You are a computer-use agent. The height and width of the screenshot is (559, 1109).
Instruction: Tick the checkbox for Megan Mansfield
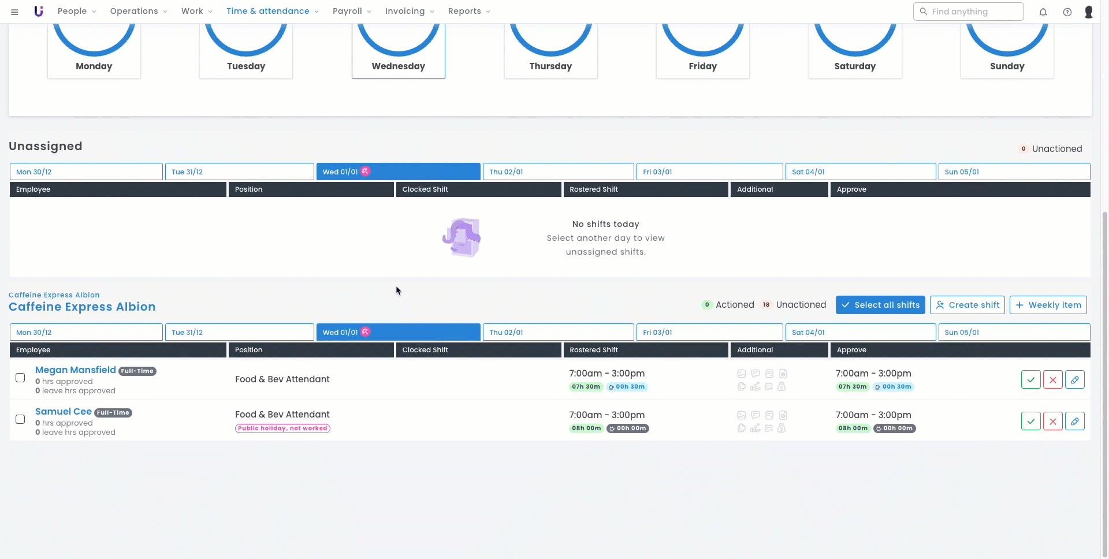tap(20, 378)
